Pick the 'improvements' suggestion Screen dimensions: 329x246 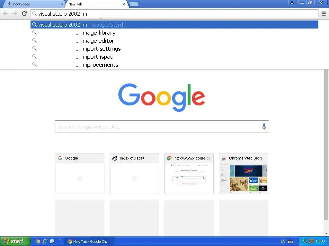pos(174,65)
